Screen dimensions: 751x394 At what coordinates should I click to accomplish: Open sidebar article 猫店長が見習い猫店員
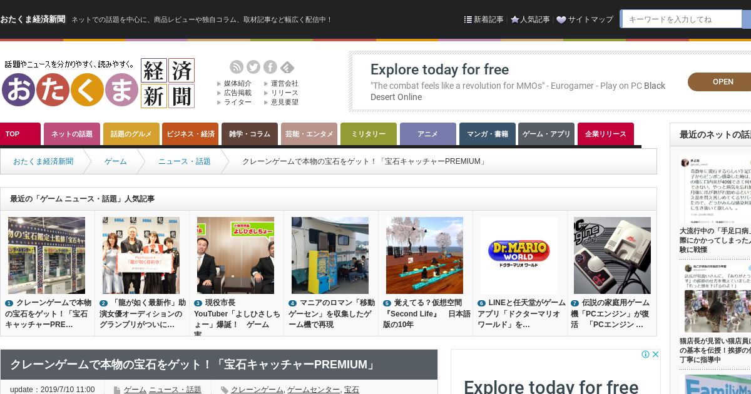pos(715,350)
